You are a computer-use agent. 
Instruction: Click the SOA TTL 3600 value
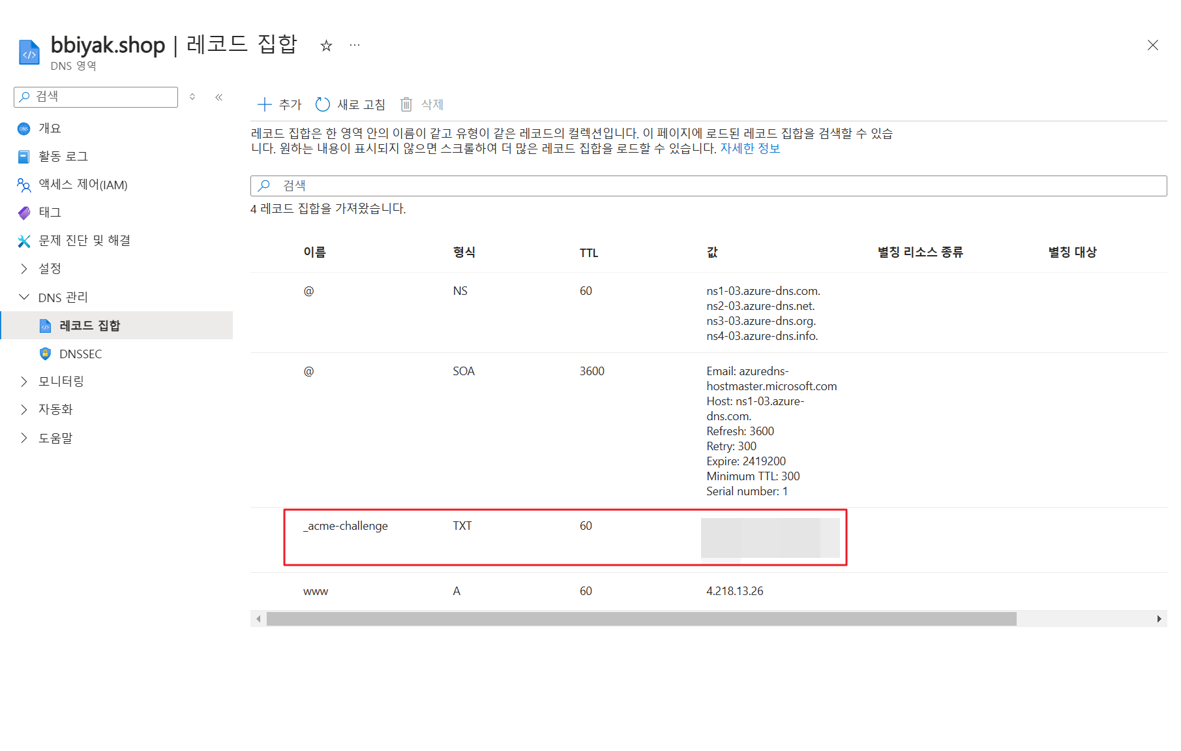592,371
